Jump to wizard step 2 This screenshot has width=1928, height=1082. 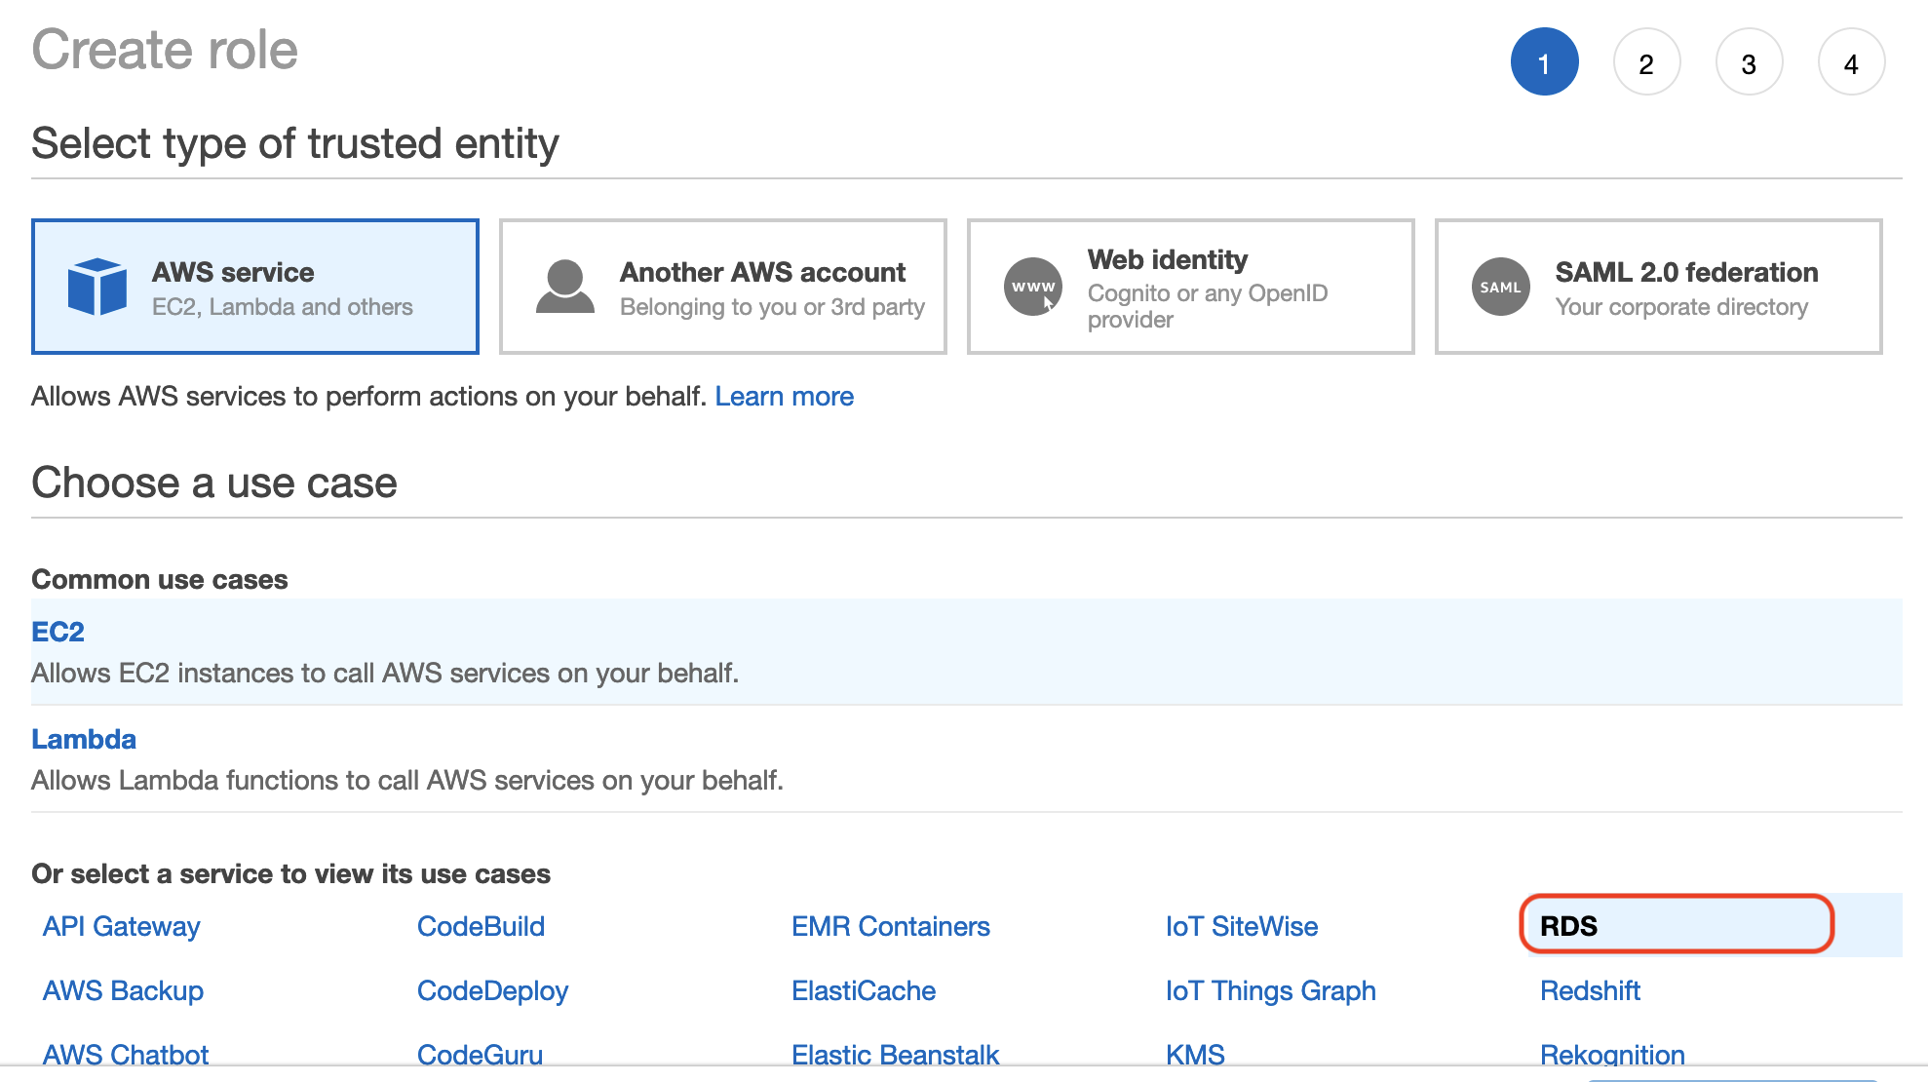[1647, 61]
